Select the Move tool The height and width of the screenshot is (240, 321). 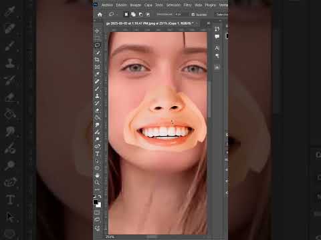click(x=97, y=31)
